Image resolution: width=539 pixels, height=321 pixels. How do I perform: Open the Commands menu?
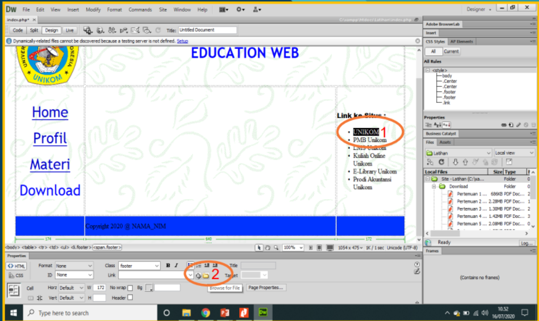coord(140,10)
